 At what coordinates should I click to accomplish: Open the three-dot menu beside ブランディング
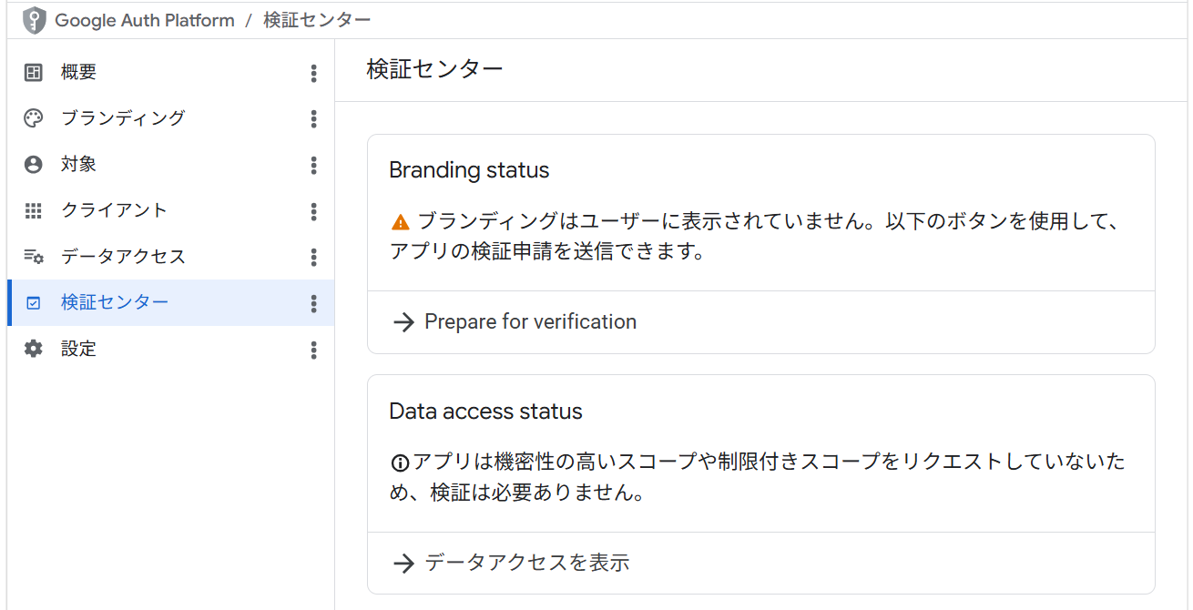tap(314, 119)
